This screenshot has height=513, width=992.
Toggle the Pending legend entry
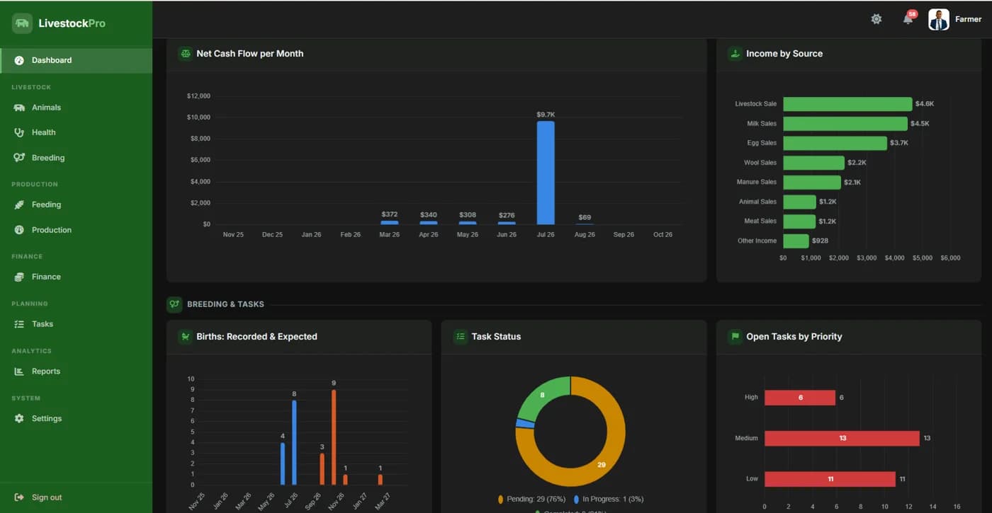531,499
